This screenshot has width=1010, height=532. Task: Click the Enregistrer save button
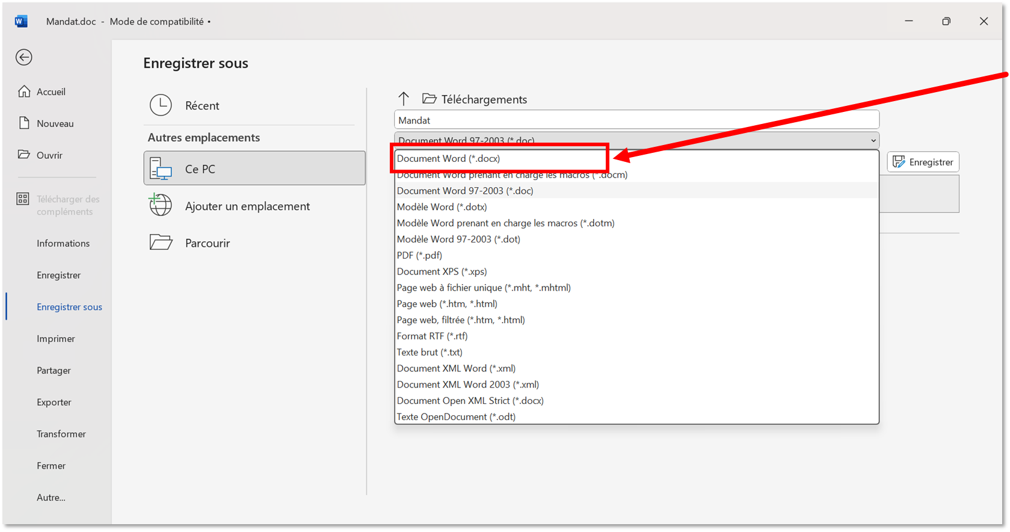[923, 162]
